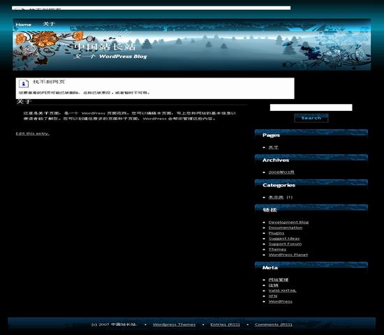Open WordPress link under Meta
384x335 pixels.
click(281, 301)
